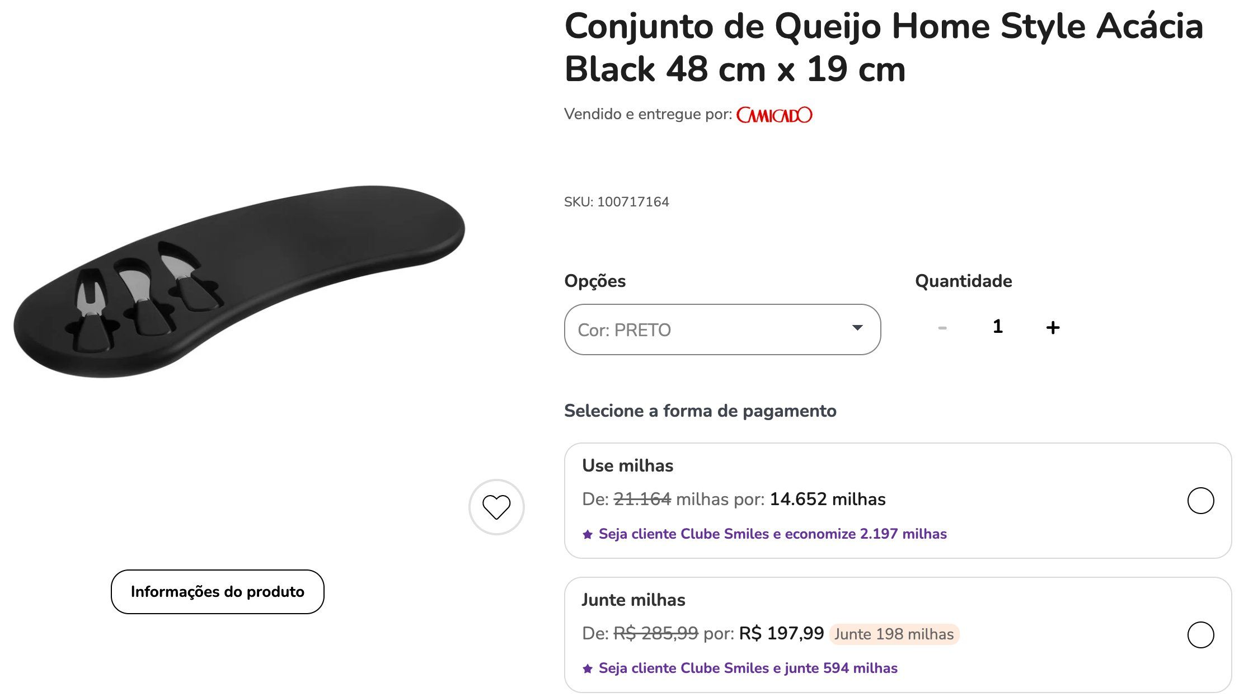The height and width of the screenshot is (697, 1239).
Task: Click the Camicado seller logo
Action: click(774, 115)
